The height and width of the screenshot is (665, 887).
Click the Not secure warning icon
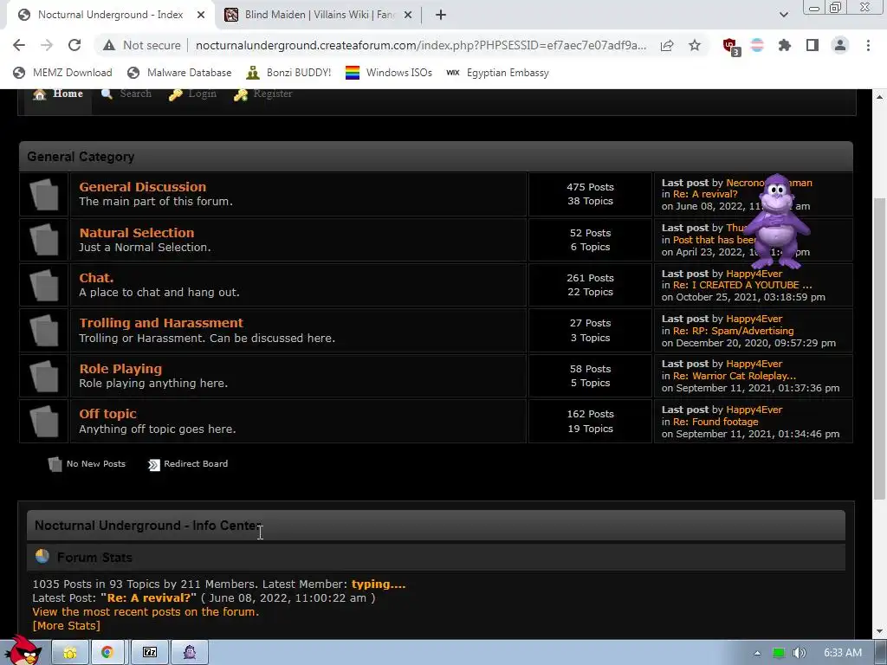tap(109, 45)
